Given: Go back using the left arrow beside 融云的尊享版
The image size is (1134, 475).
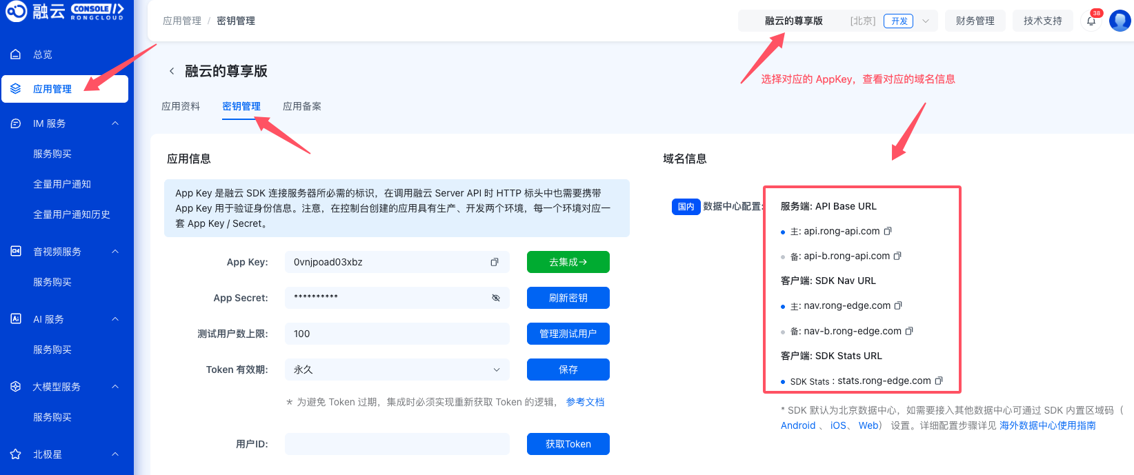Looking at the screenshot, I should [172, 71].
